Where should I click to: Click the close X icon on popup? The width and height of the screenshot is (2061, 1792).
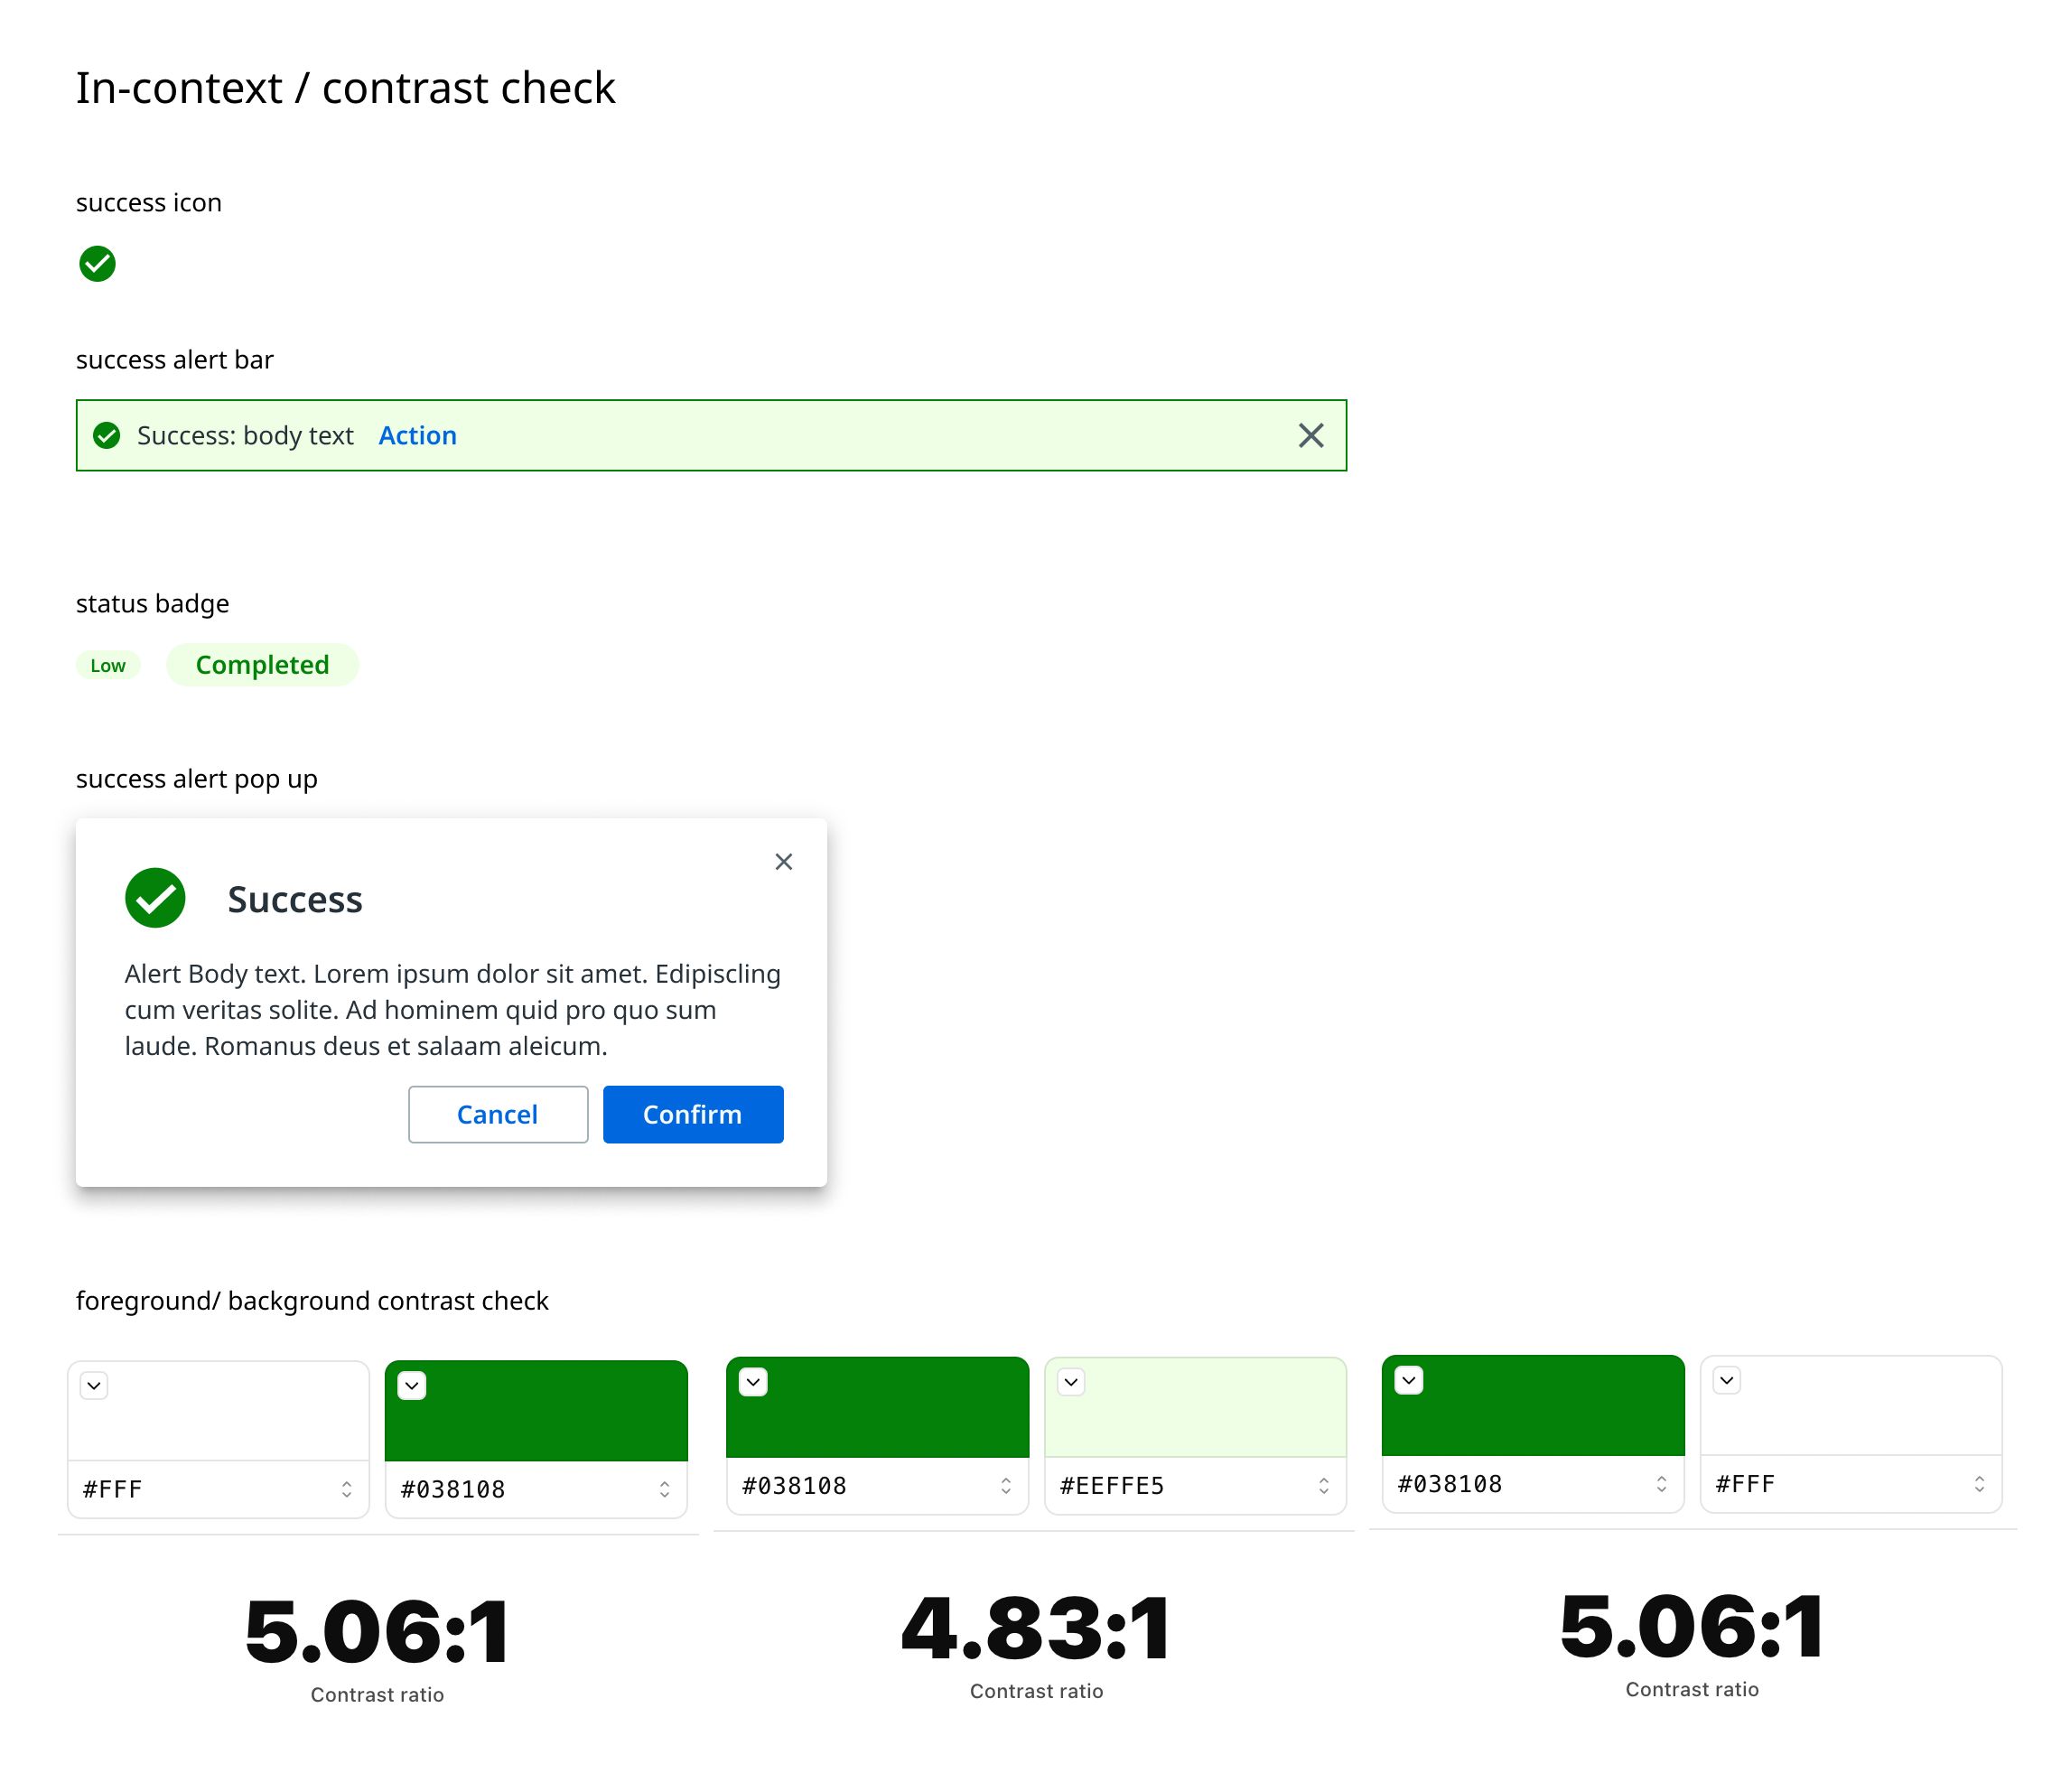click(x=785, y=861)
